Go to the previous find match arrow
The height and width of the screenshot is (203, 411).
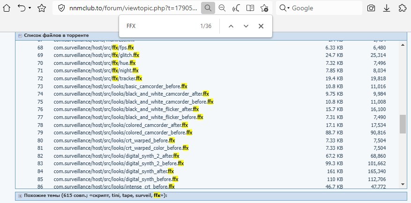point(231,26)
